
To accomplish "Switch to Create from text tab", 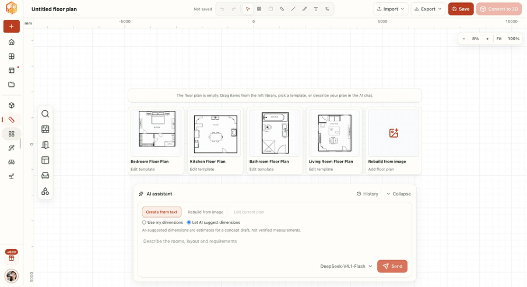I will click(161, 212).
